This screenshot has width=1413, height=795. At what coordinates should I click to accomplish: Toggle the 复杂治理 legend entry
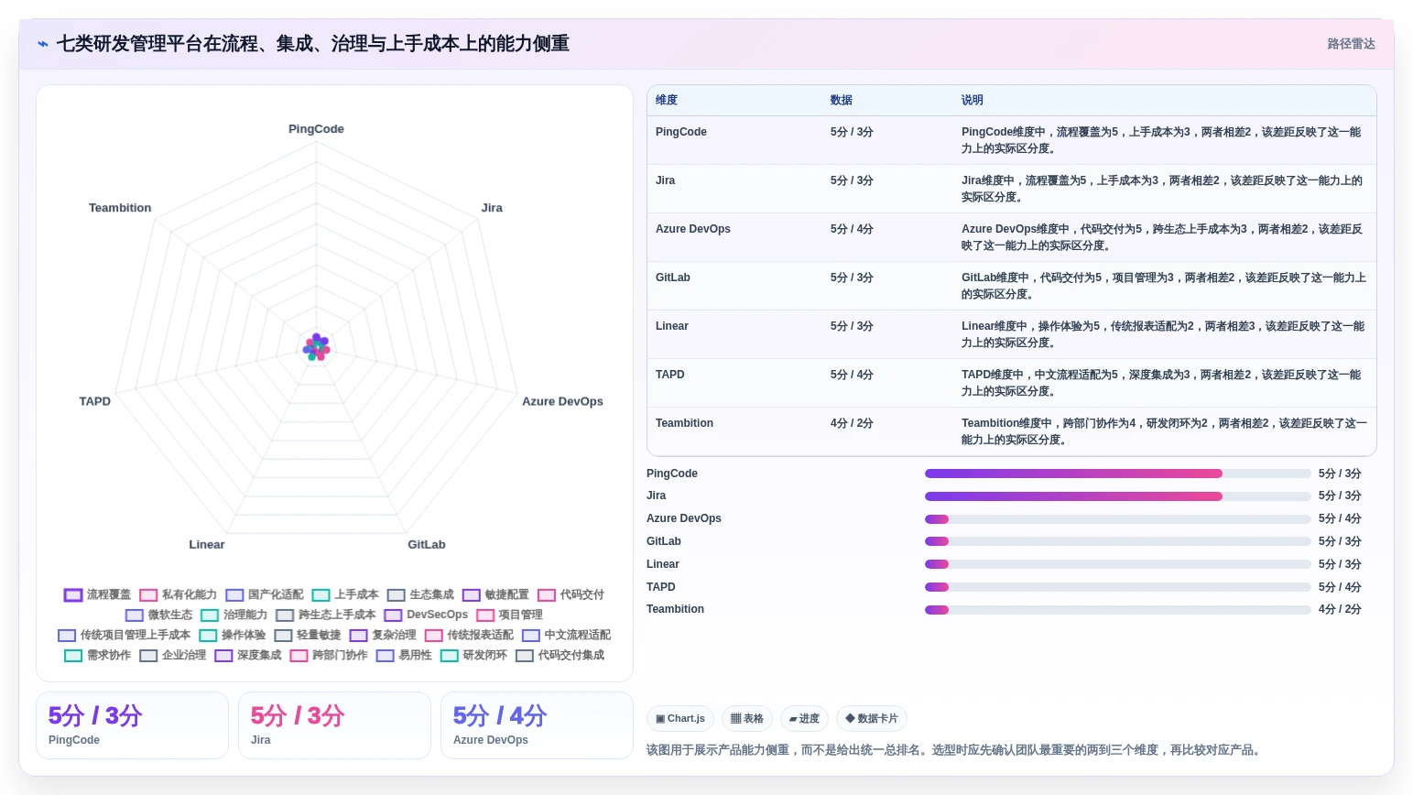[383, 635]
